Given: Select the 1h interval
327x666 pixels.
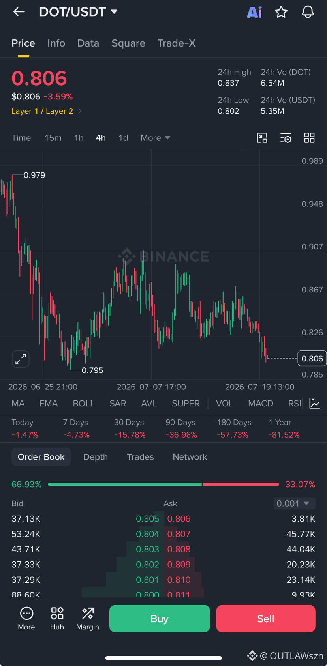Looking at the screenshot, I should coord(79,138).
